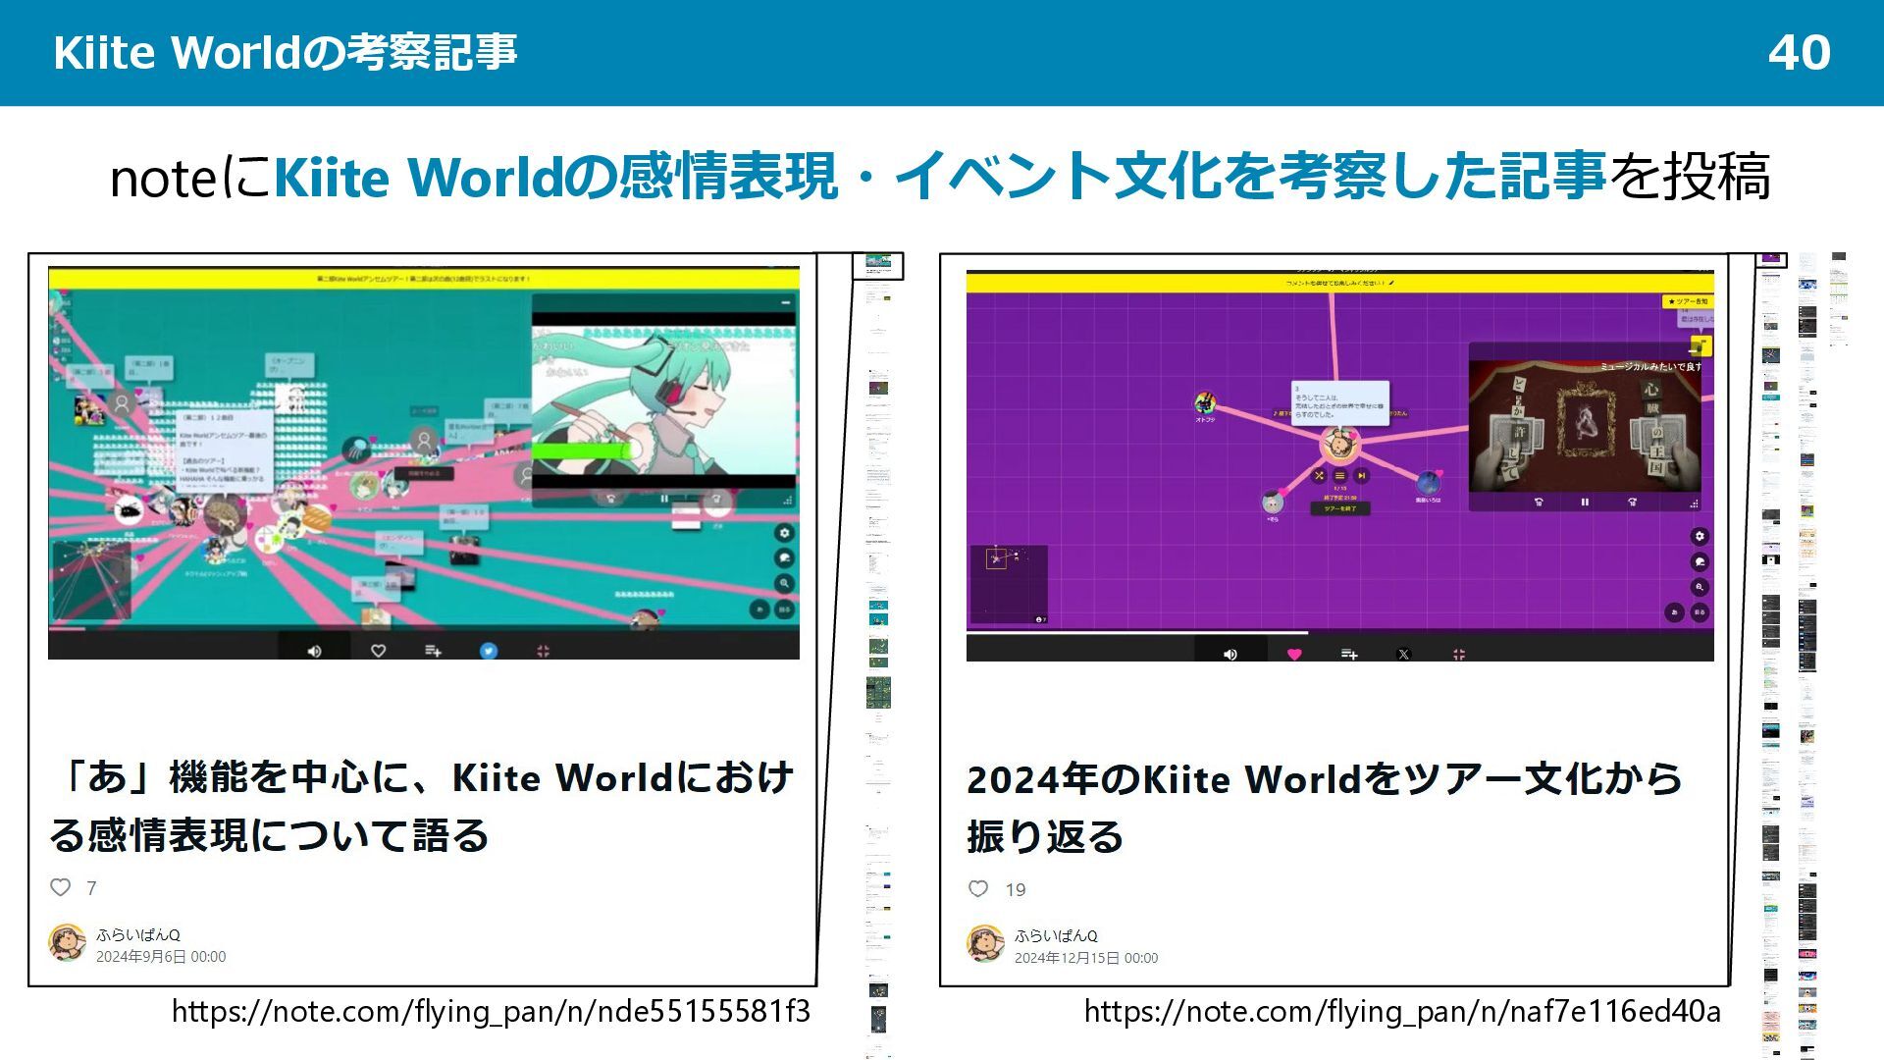Image resolution: width=1884 pixels, height=1060 pixels.
Task: Click the comment bubble icon in the teal screenshot
Action: tap(784, 558)
